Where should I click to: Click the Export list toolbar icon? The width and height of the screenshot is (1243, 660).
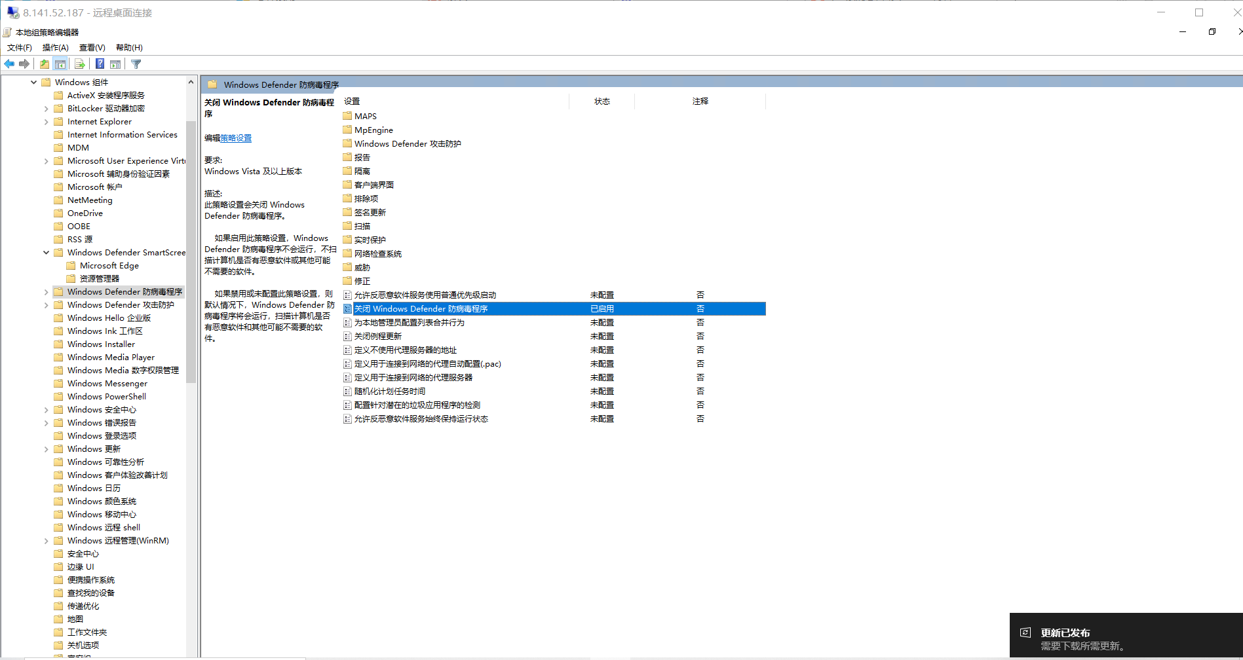click(80, 64)
